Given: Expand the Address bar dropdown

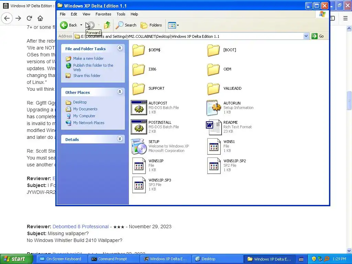Looking at the screenshot, I should [306, 36].
